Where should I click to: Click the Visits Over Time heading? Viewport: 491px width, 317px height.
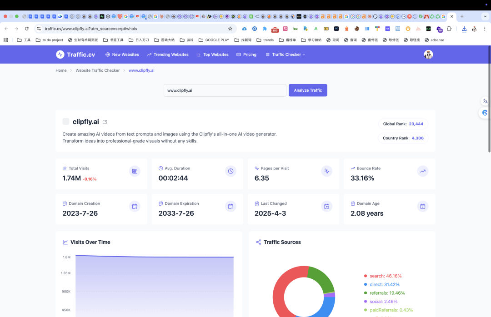90,242
